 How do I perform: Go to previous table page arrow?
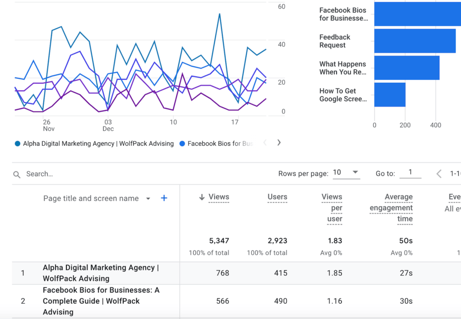click(439, 174)
